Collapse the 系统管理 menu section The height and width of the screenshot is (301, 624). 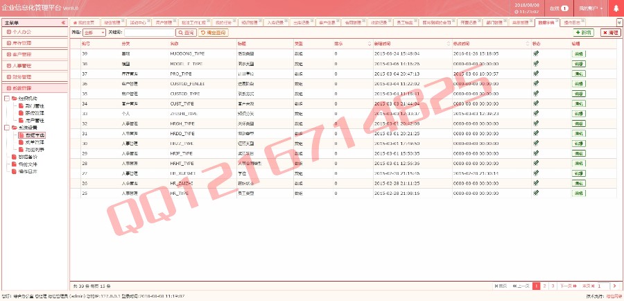[x=35, y=88]
